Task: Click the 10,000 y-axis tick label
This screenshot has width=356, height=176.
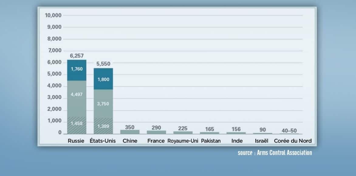Action: (53, 15)
